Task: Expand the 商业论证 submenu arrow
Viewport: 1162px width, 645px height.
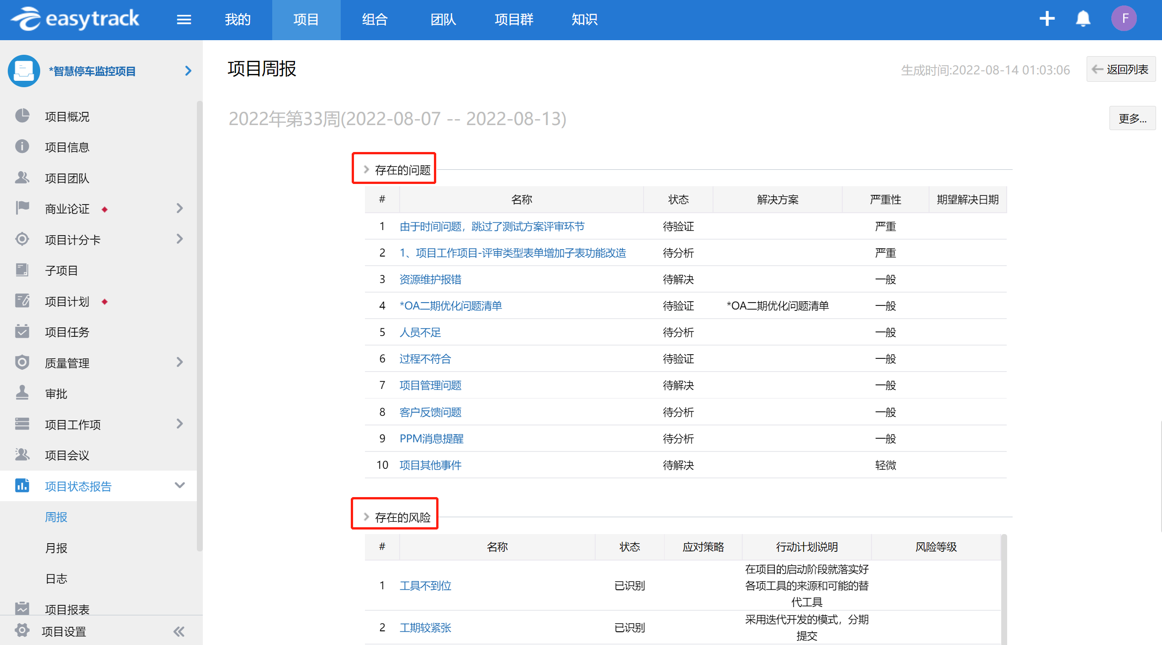Action: tap(180, 209)
